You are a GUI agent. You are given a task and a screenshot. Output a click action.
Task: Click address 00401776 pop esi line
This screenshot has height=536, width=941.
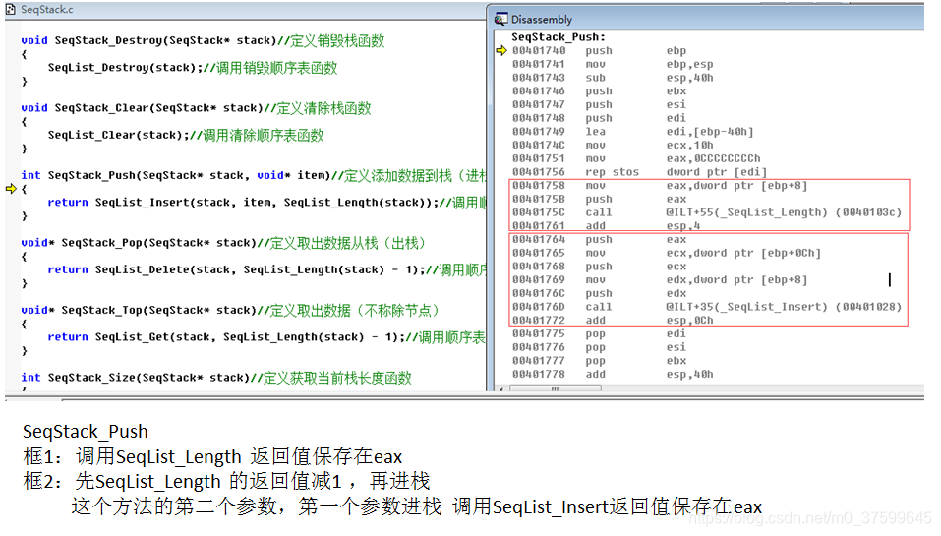(x=600, y=347)
